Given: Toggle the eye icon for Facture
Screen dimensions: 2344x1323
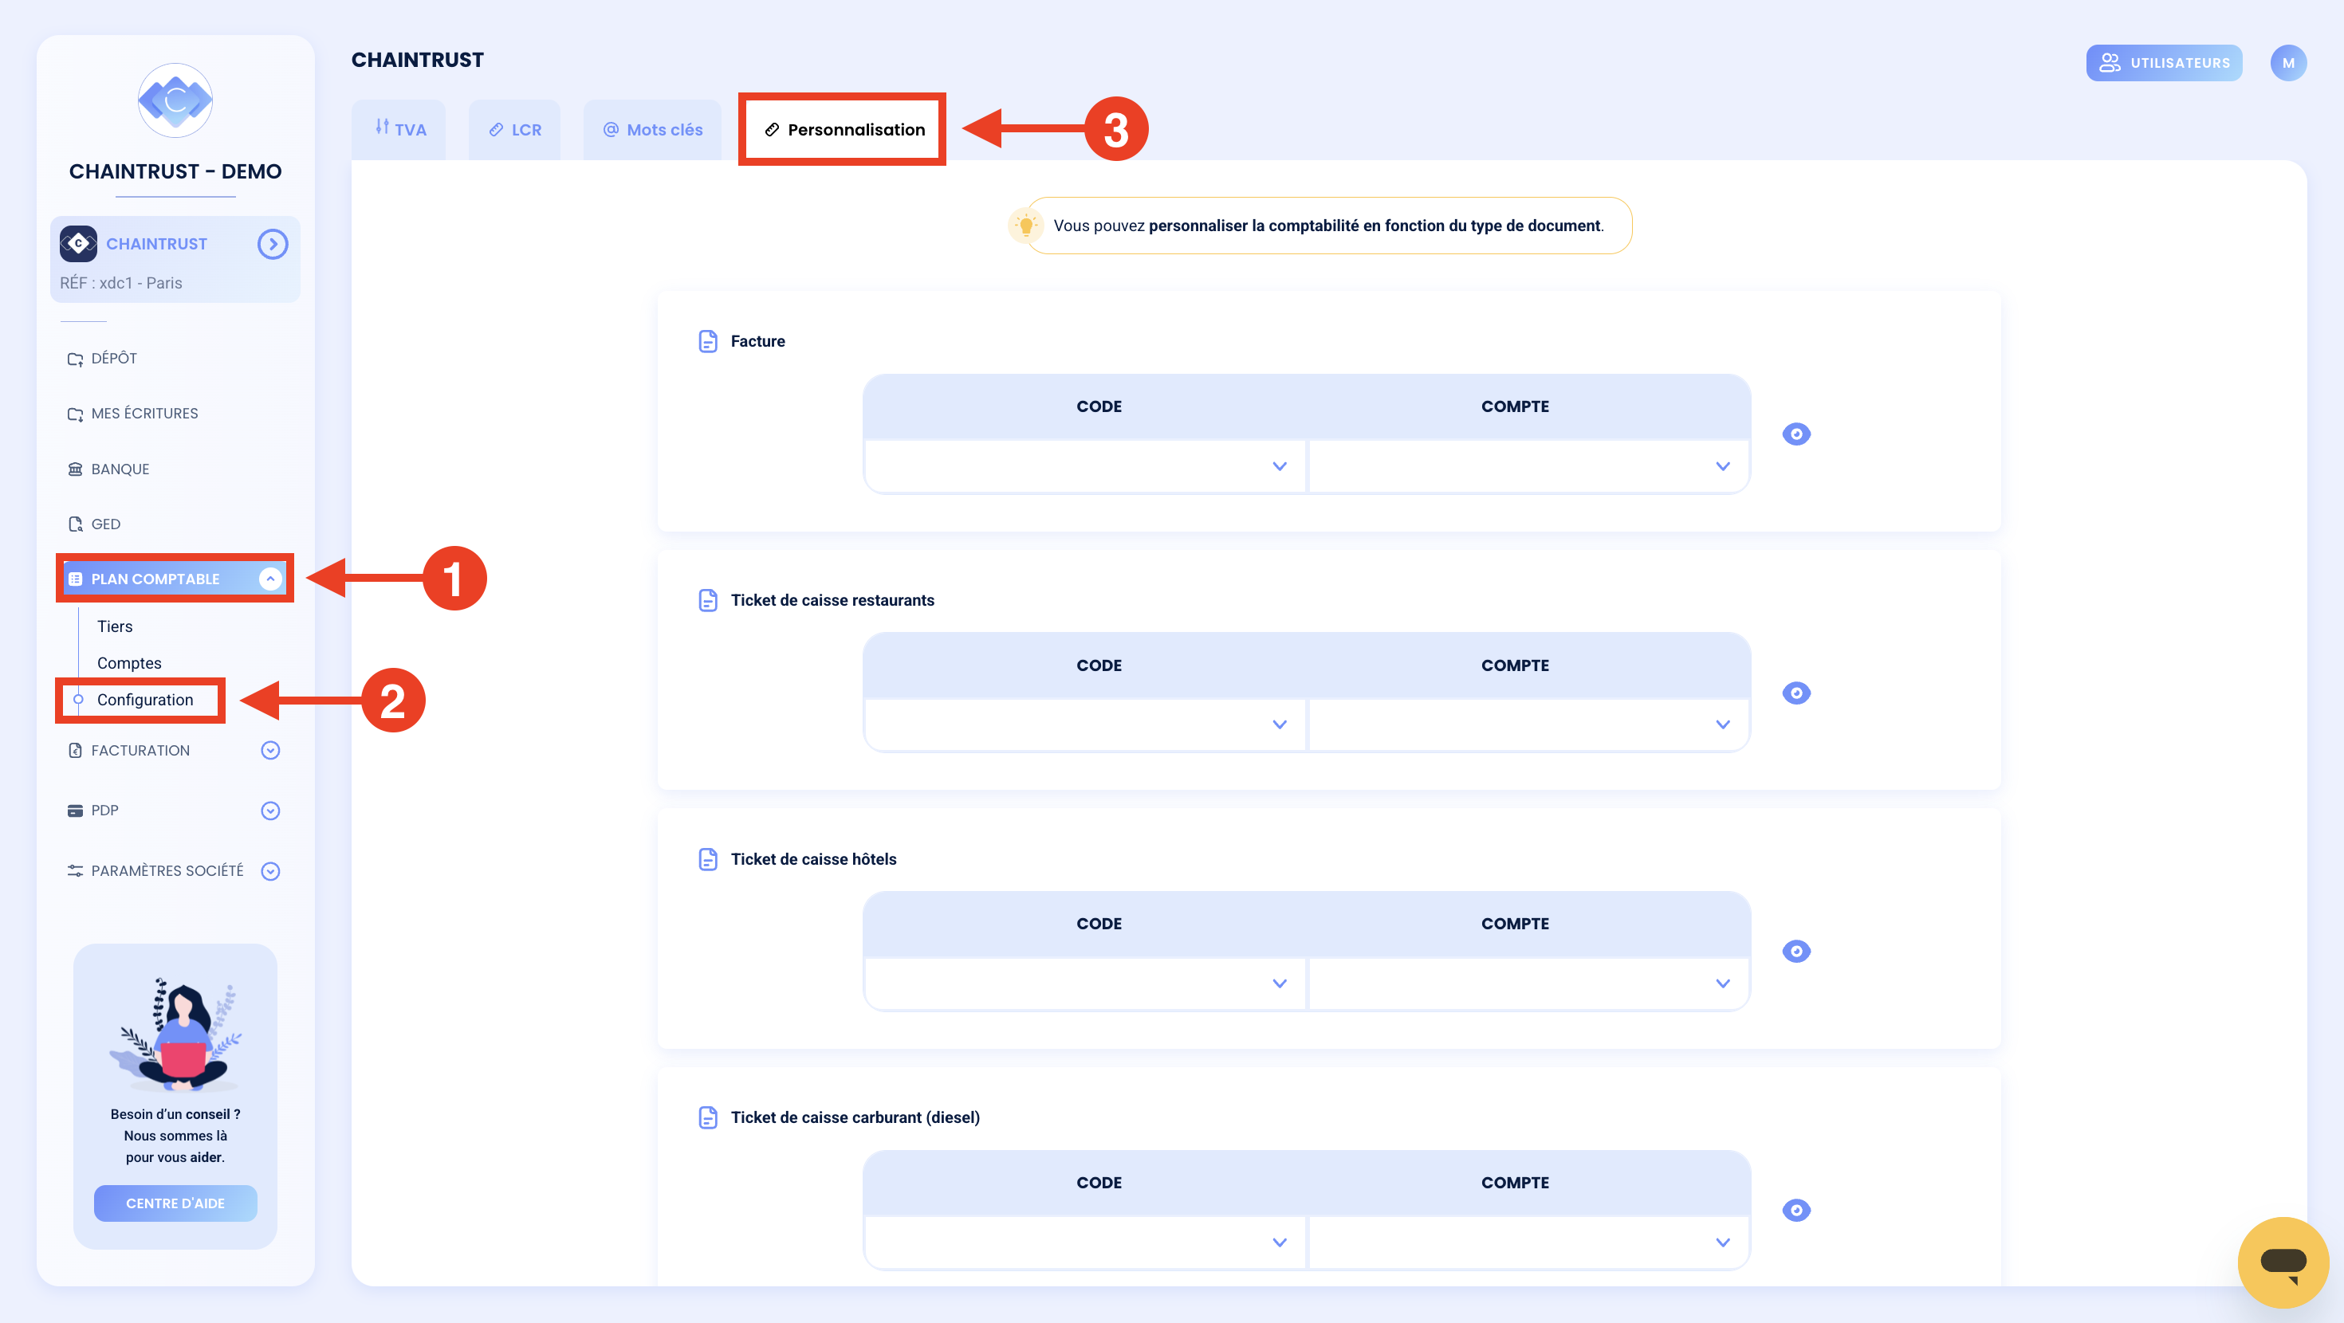Looking at the screenshot, I should 1795,434.
